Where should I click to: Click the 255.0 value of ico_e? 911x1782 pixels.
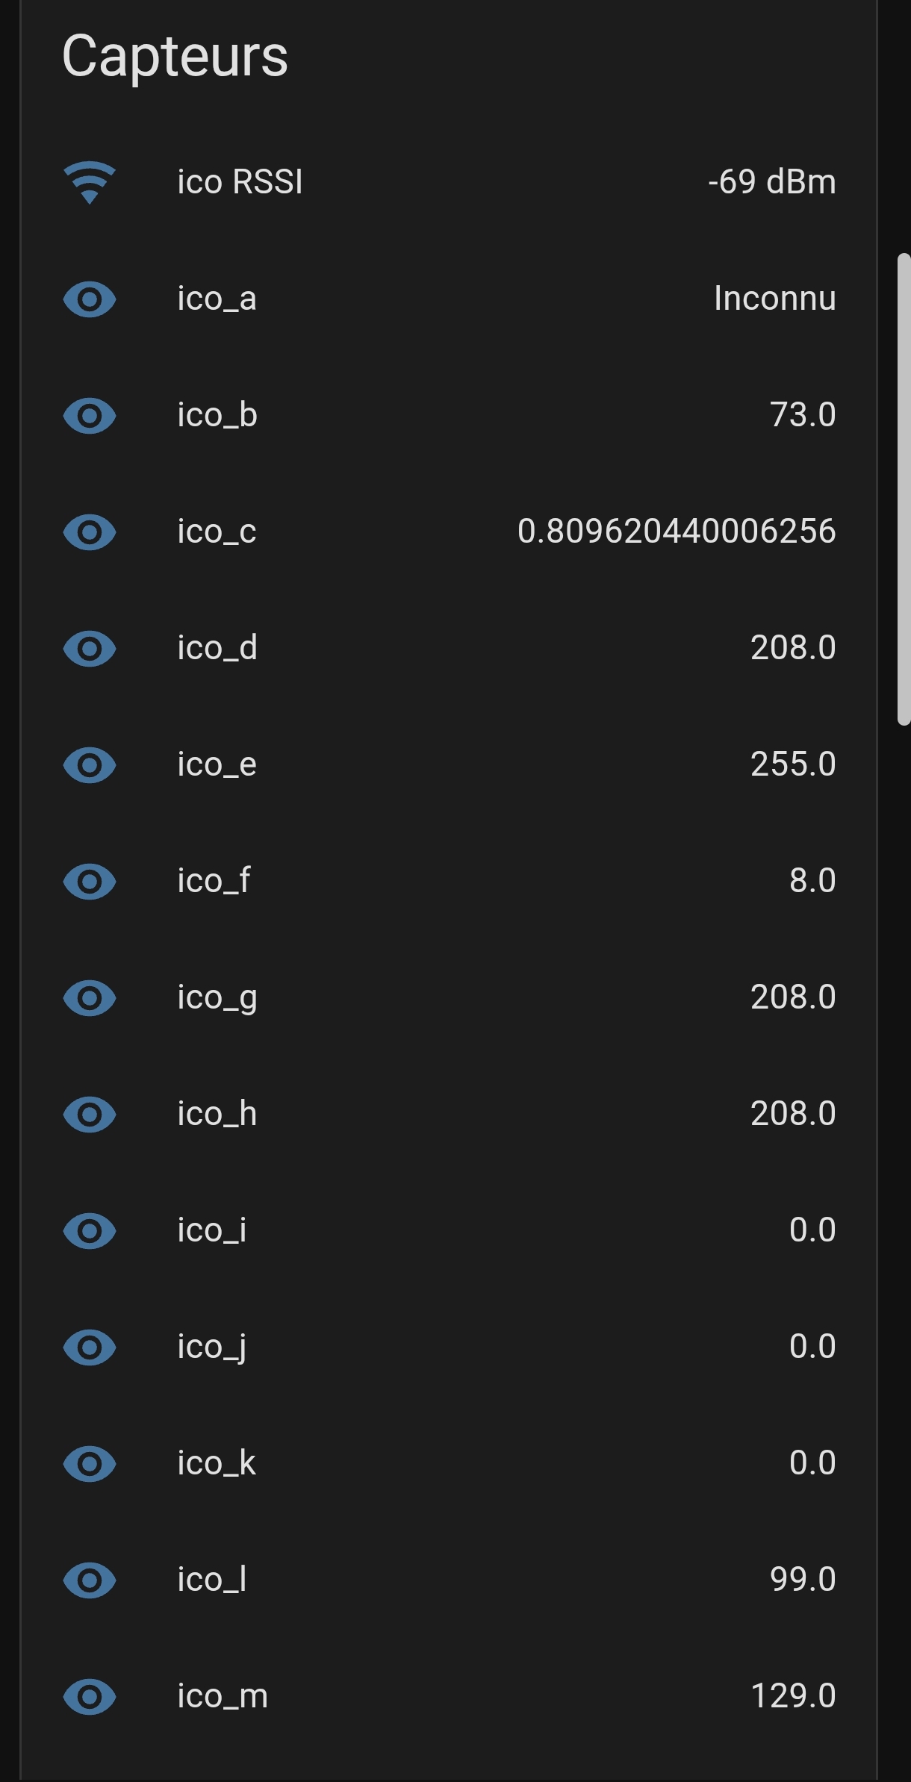[792, 764]
